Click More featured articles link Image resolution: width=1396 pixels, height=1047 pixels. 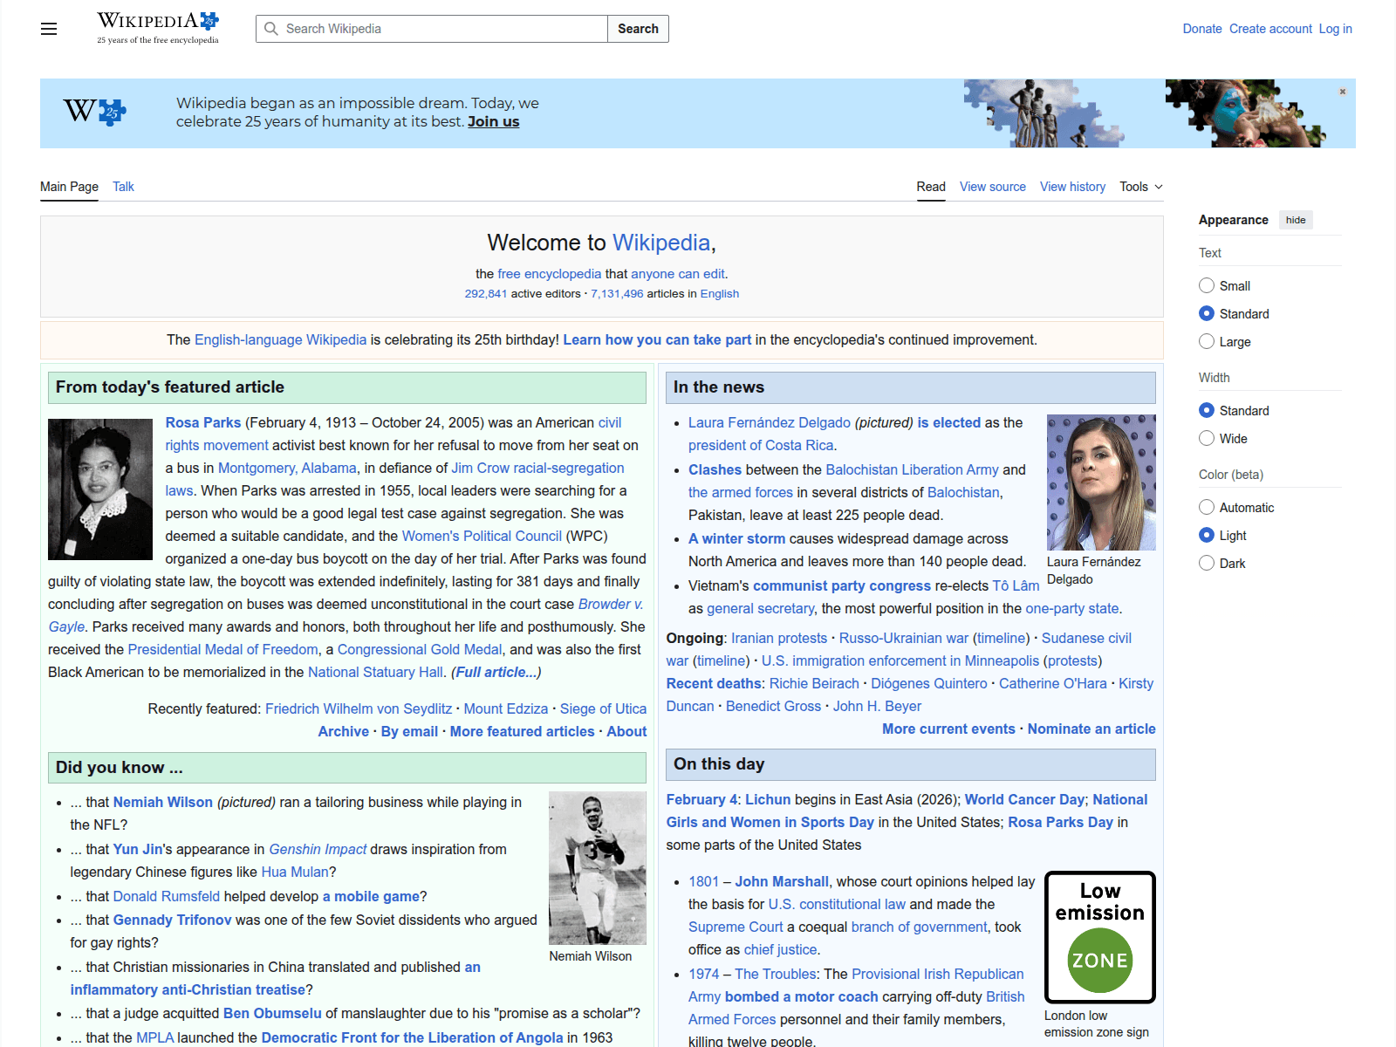[522, 731]
